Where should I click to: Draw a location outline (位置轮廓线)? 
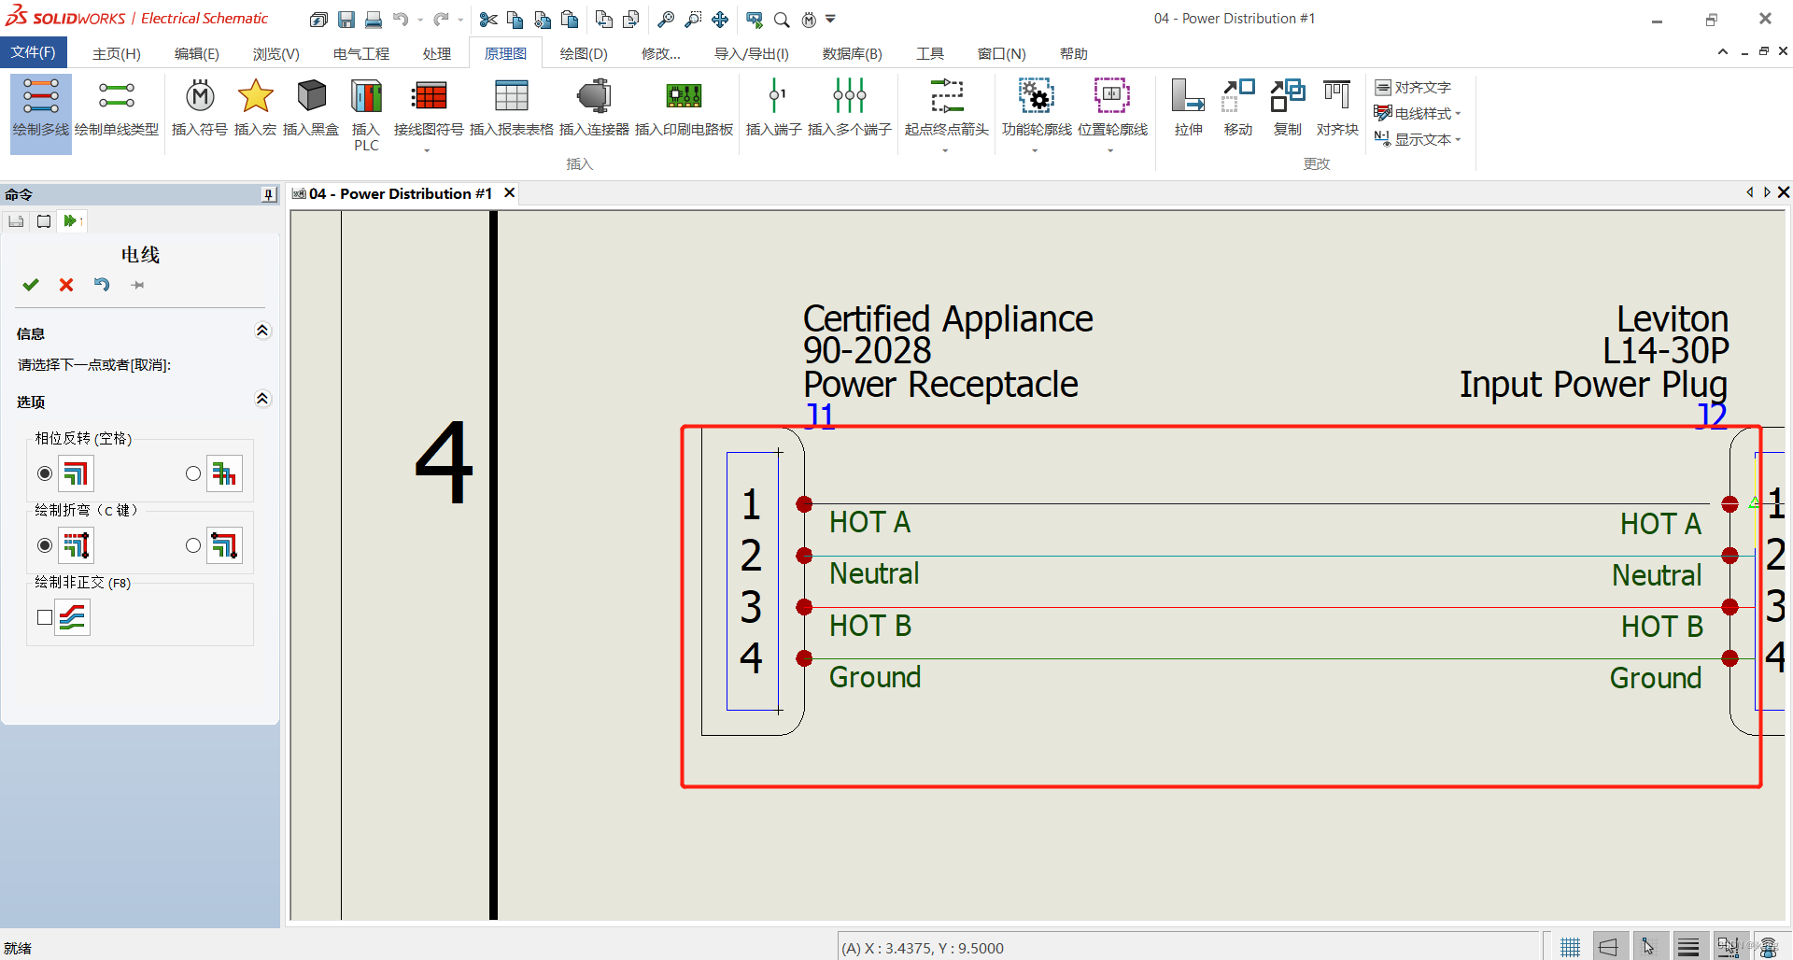pyautogui.click(x=1112, y=108)
